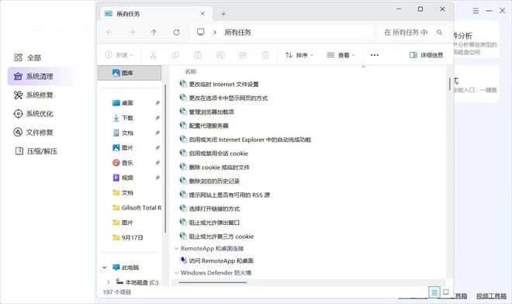Add a new tab with plus button
512x304 pixels.
pos(223,14)
